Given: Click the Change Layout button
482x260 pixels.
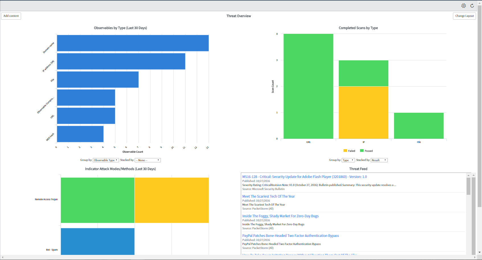Looking at the screenshot, I should [464, 16].
